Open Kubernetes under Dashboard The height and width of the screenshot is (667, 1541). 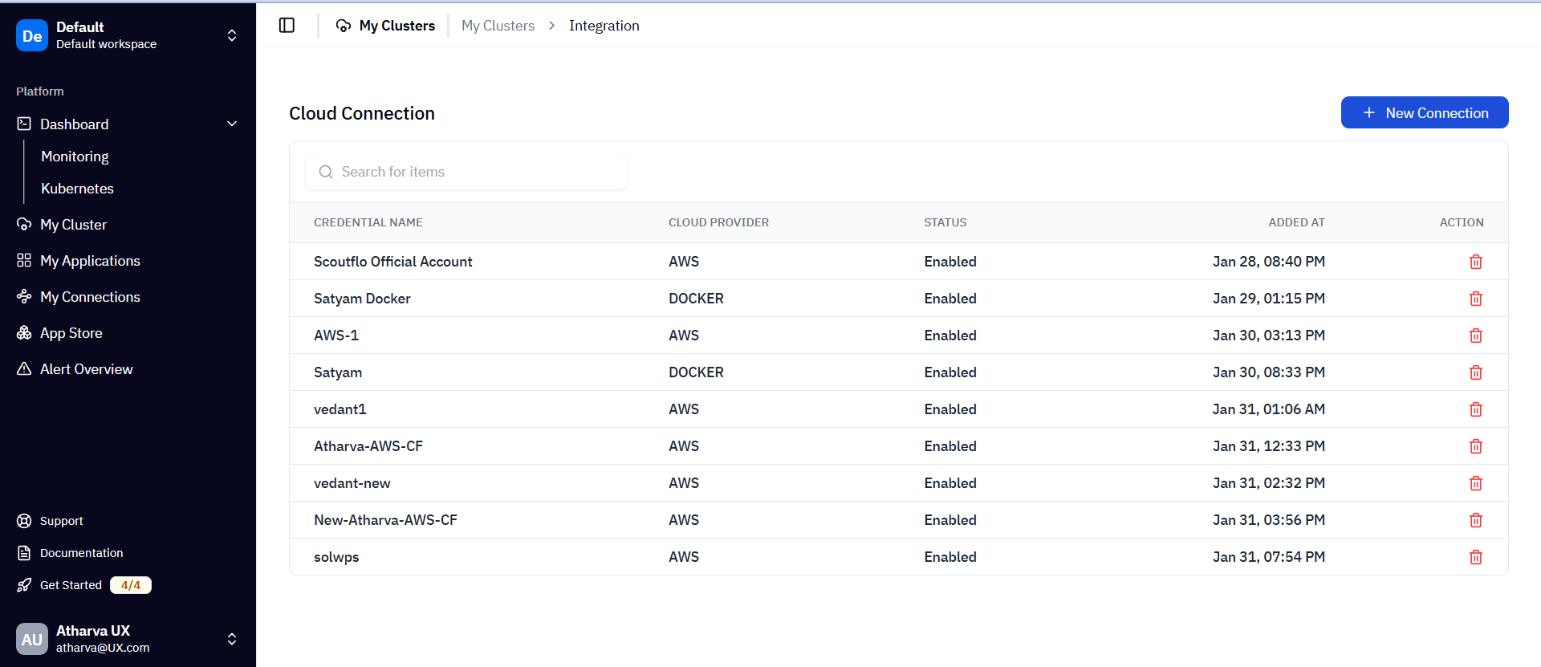(77, 189)
